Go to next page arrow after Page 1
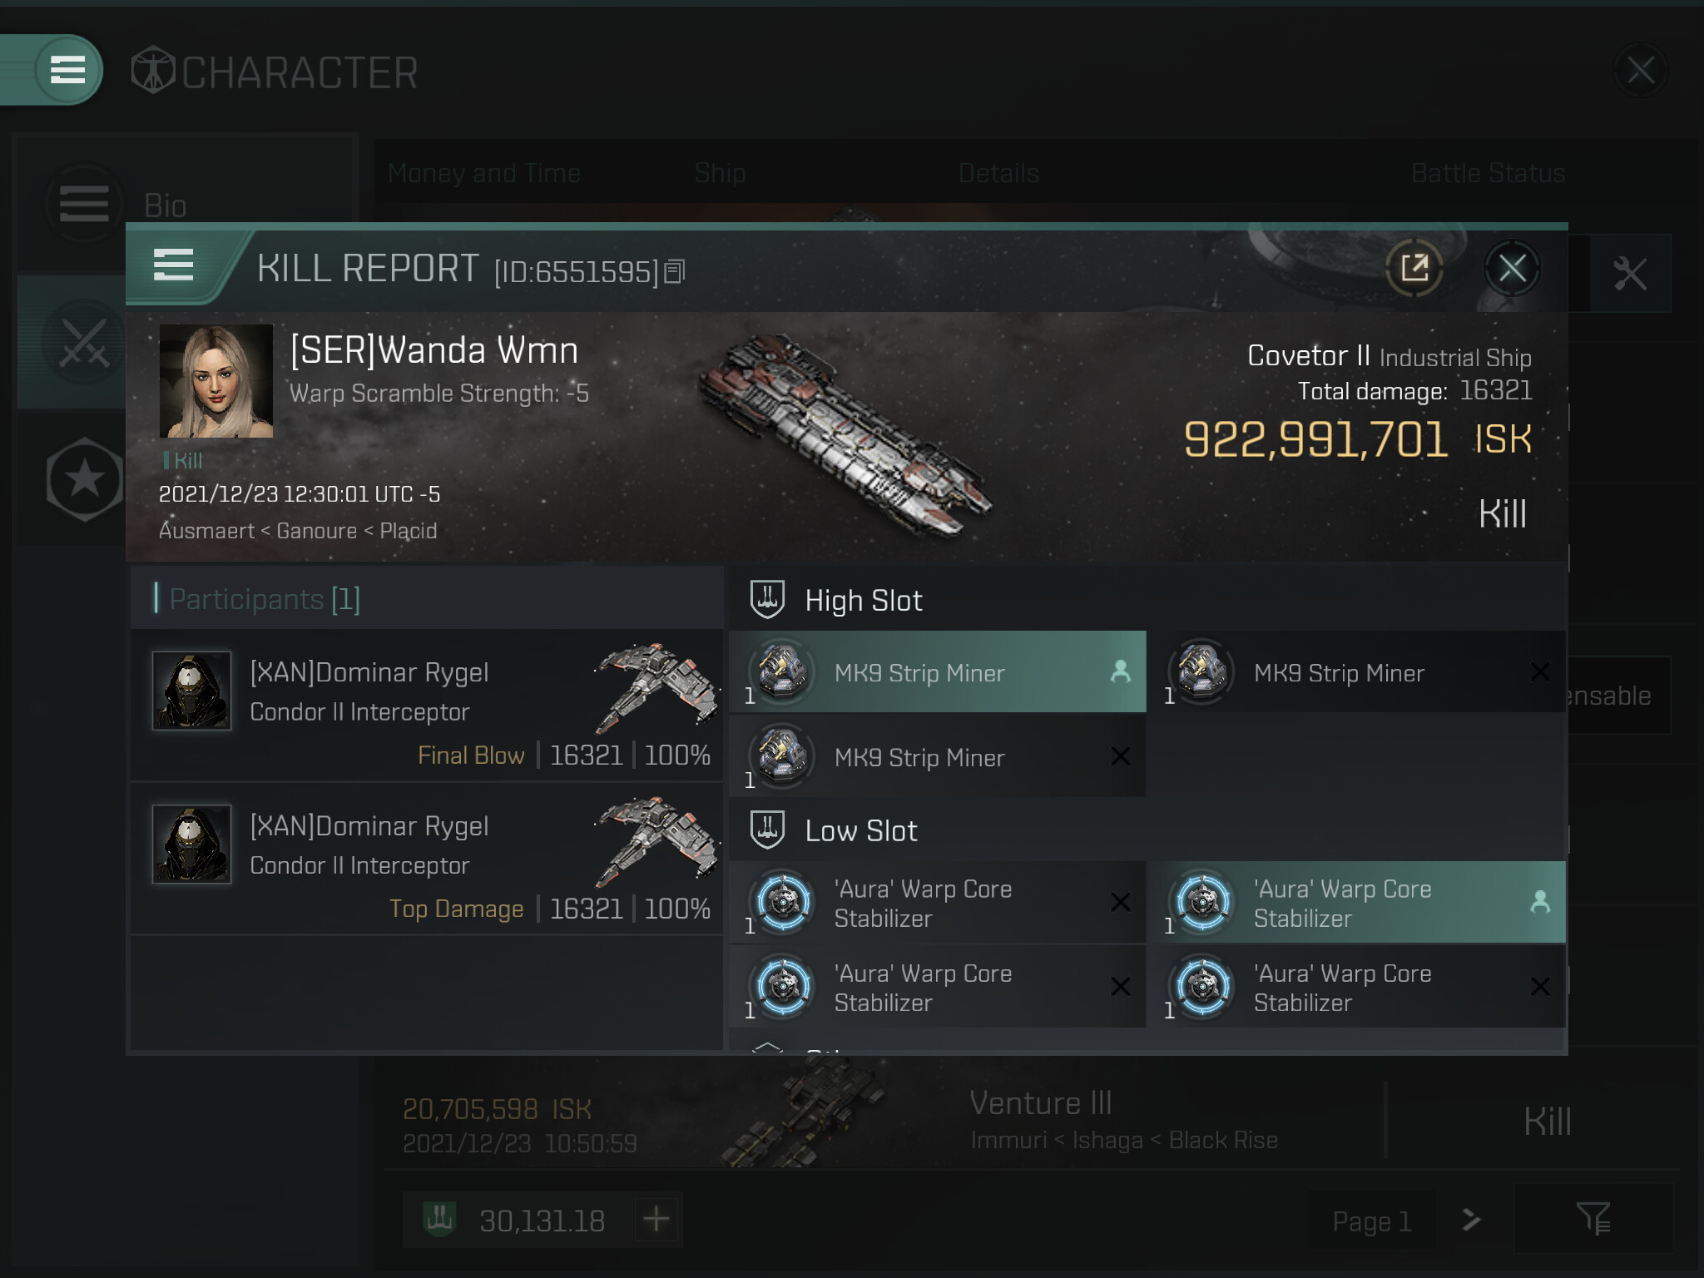The width and height of the screenshot is (1704, 1278). click(x=1471, y=1220)
